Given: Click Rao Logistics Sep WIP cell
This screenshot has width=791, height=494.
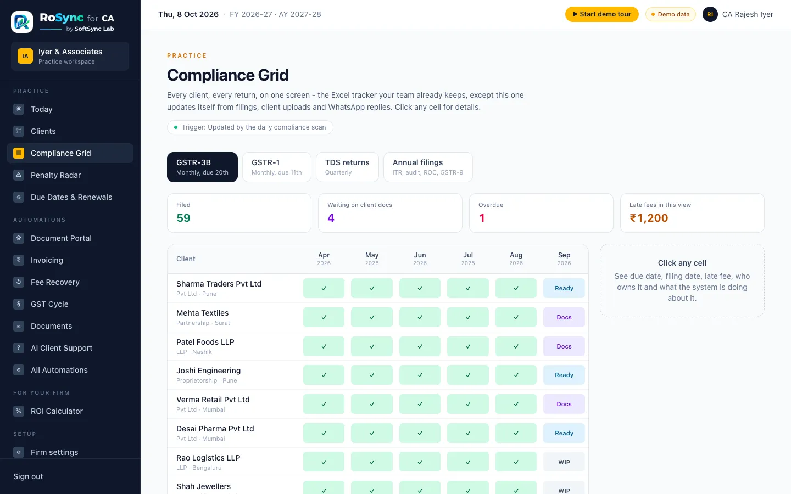Looking at the screenshot, I should pyautogui.click(x=564, y=462).
